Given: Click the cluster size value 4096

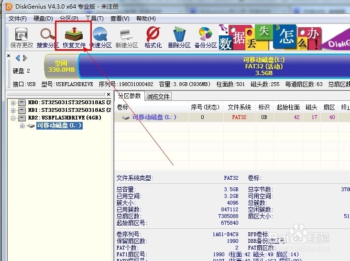Looking at the screenshot, I should point(233,203).
